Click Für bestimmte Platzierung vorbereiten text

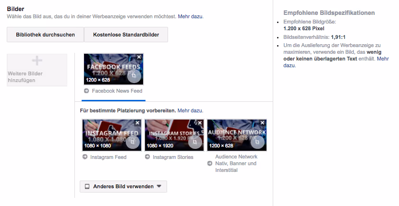(128, 111)
